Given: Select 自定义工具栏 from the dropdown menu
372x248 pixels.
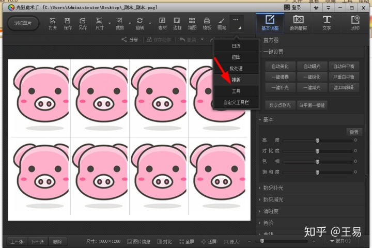Looking at the screenshot, I should pyautogui.click(x=236, y=102).
